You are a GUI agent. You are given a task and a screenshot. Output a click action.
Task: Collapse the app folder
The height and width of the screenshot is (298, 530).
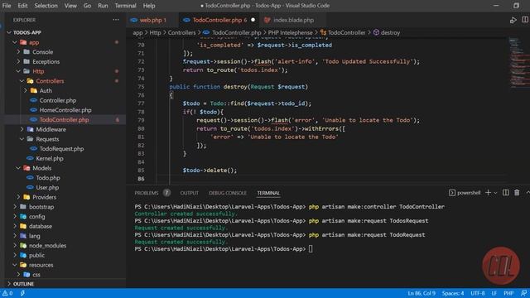15,42
